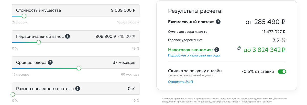Disable the online purchase discount toggle
Image resolution: width=307 pixels, height=105 pixels.
click(282, 72)
